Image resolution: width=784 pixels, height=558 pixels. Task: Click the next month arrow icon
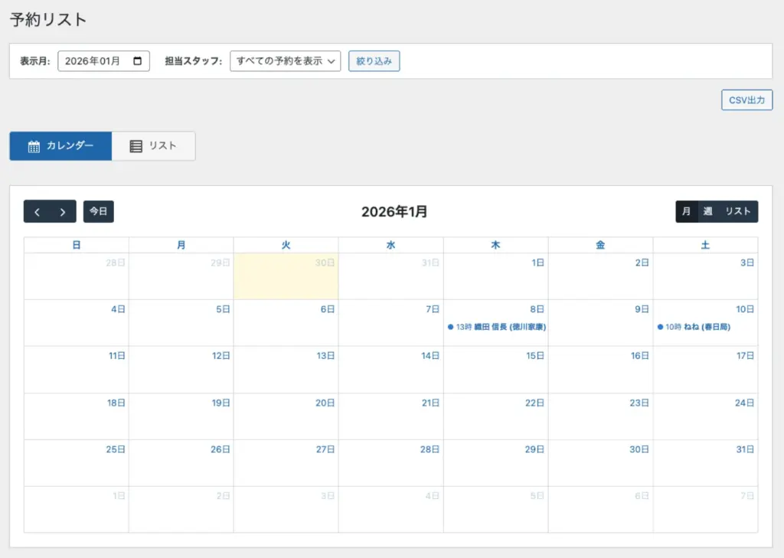tap(63, 212)
